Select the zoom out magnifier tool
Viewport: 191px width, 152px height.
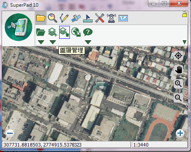[178, 98]
